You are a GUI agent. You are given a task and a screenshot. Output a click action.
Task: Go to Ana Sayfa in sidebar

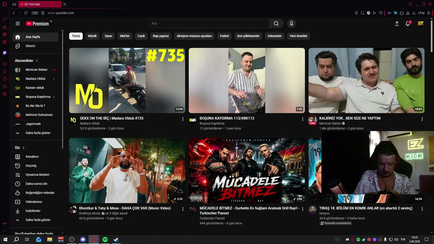pos(35,37)
